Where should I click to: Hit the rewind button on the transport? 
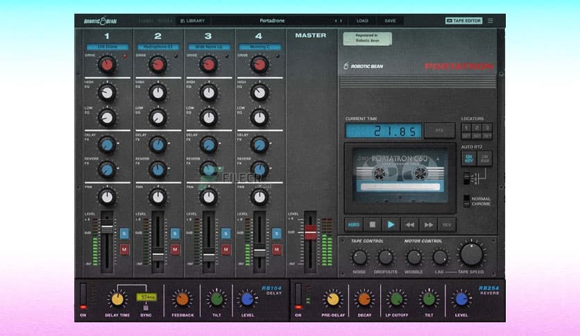tap(410, 224)
